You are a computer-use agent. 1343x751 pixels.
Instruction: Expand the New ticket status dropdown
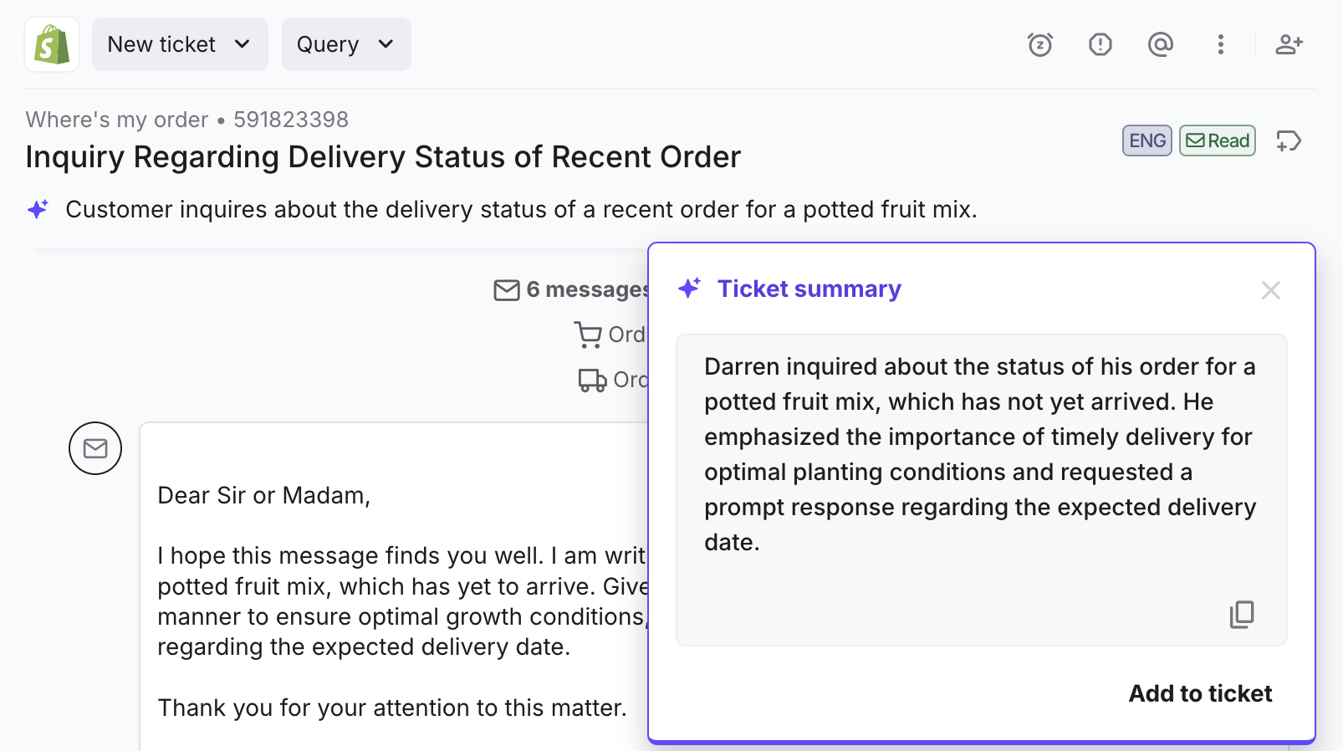point(180,44)
